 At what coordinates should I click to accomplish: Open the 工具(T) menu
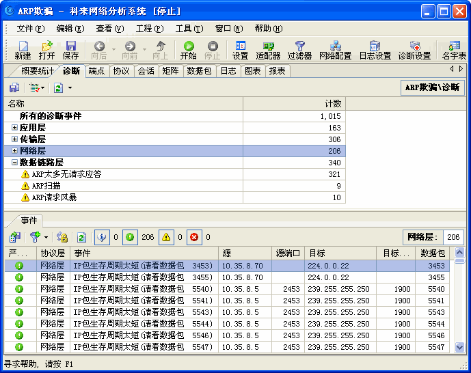[189, 29]
